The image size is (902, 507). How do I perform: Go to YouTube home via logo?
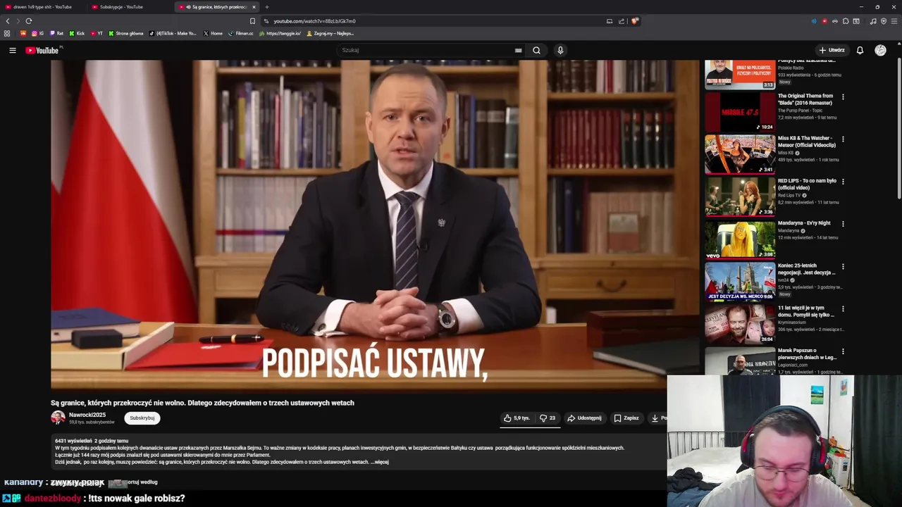[42, 50]
